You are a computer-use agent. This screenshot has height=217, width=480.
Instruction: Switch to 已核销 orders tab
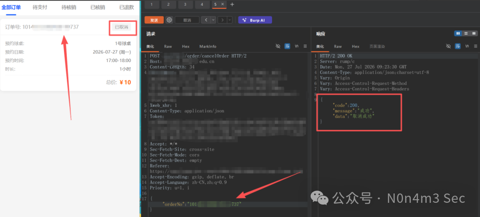pyautogui.click(x=98, y=8)
